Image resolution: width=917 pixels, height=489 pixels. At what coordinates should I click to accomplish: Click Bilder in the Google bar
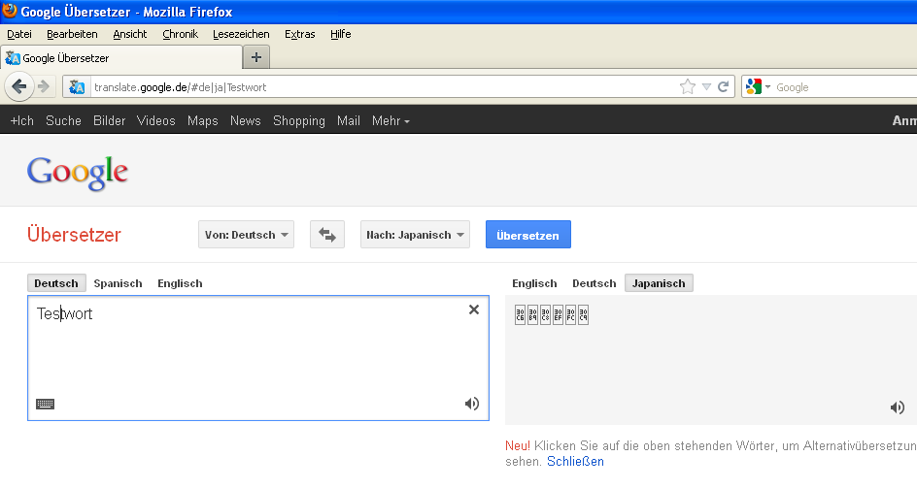[x=110, y=120]
